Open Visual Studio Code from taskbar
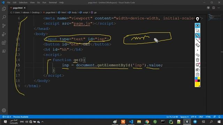 (131, 122)
